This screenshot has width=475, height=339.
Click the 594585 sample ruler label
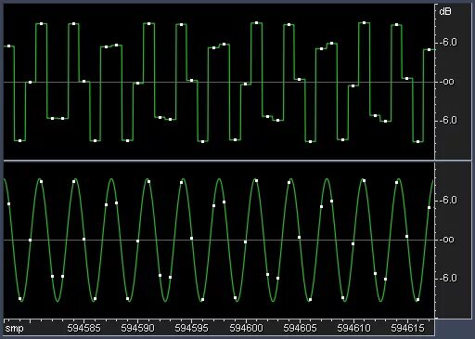click(83, 328)
